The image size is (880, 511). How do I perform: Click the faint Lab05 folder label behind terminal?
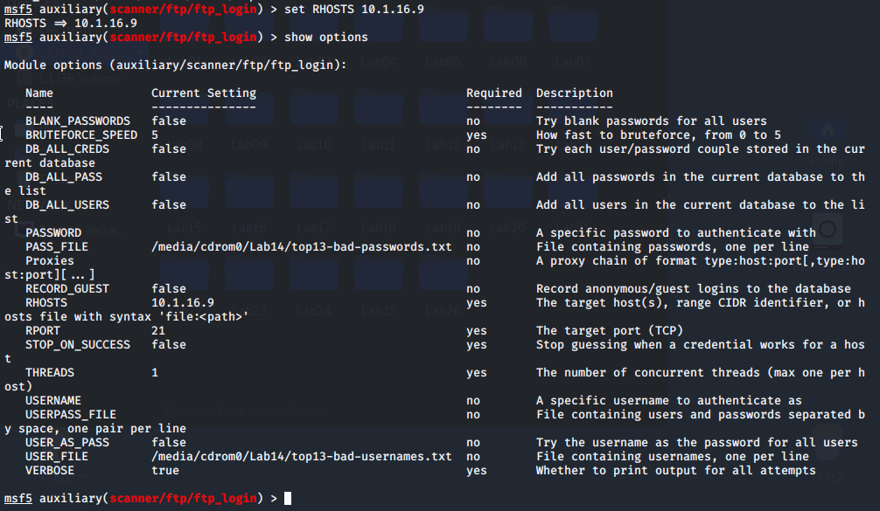pos(443,62)
